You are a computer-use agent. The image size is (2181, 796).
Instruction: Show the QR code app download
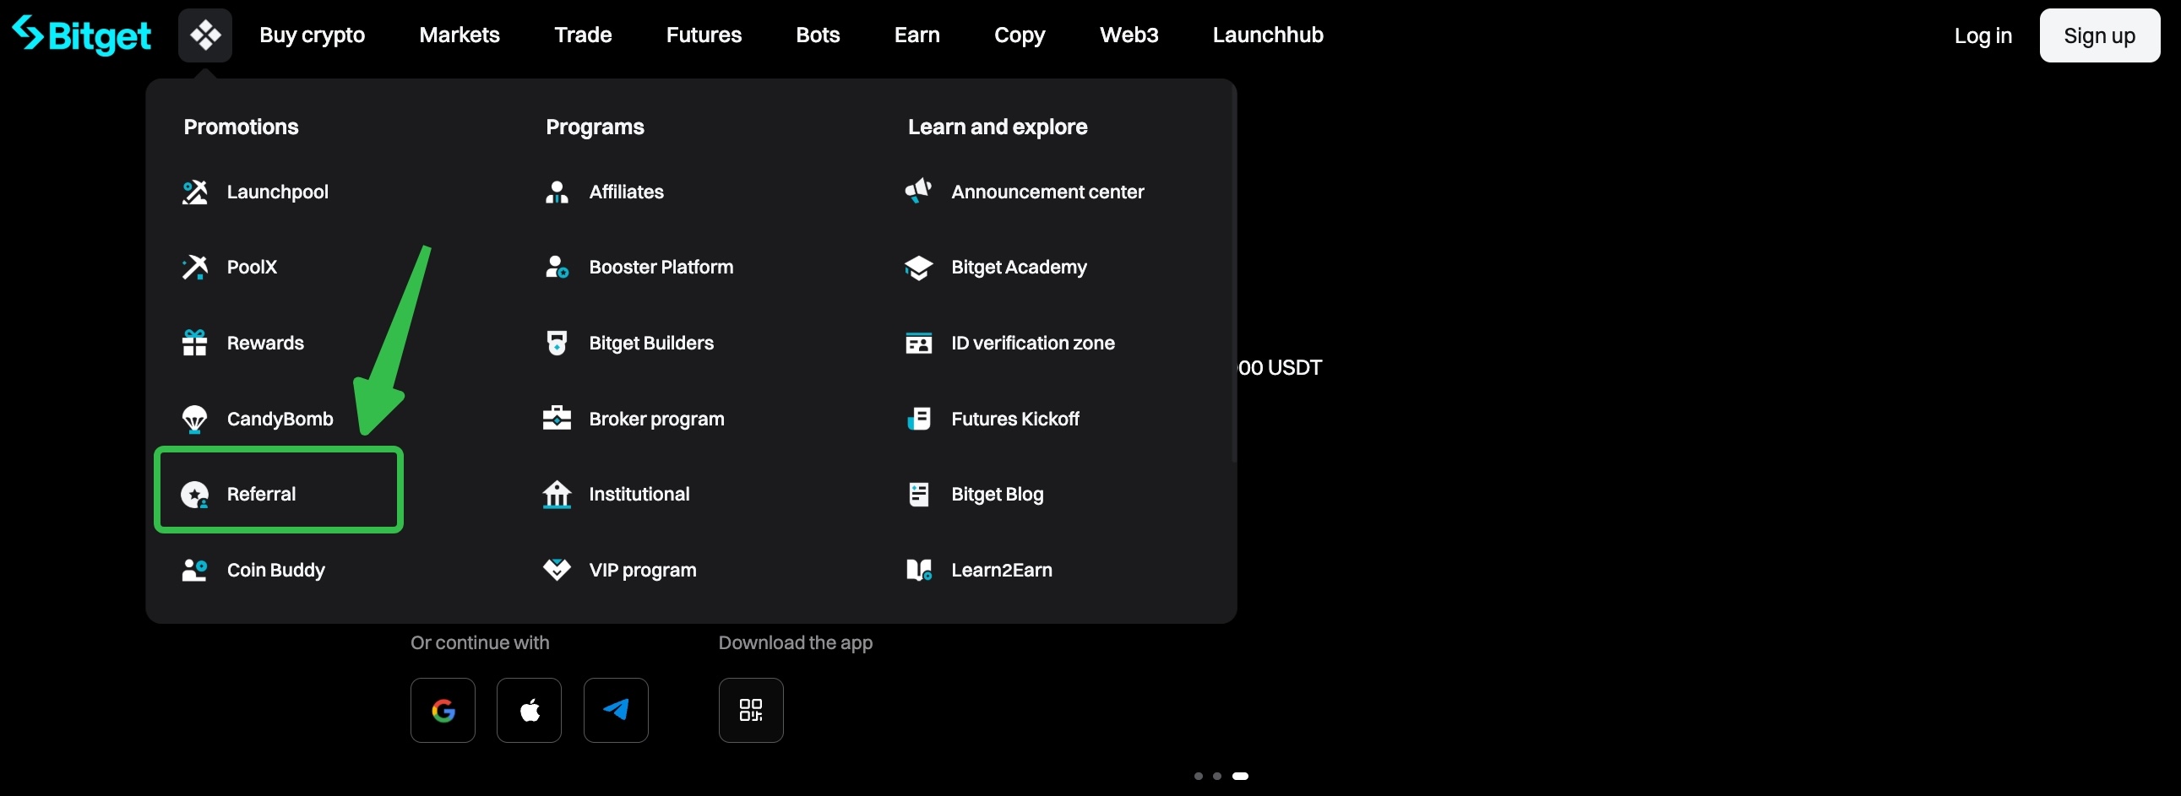coord(751,710)
